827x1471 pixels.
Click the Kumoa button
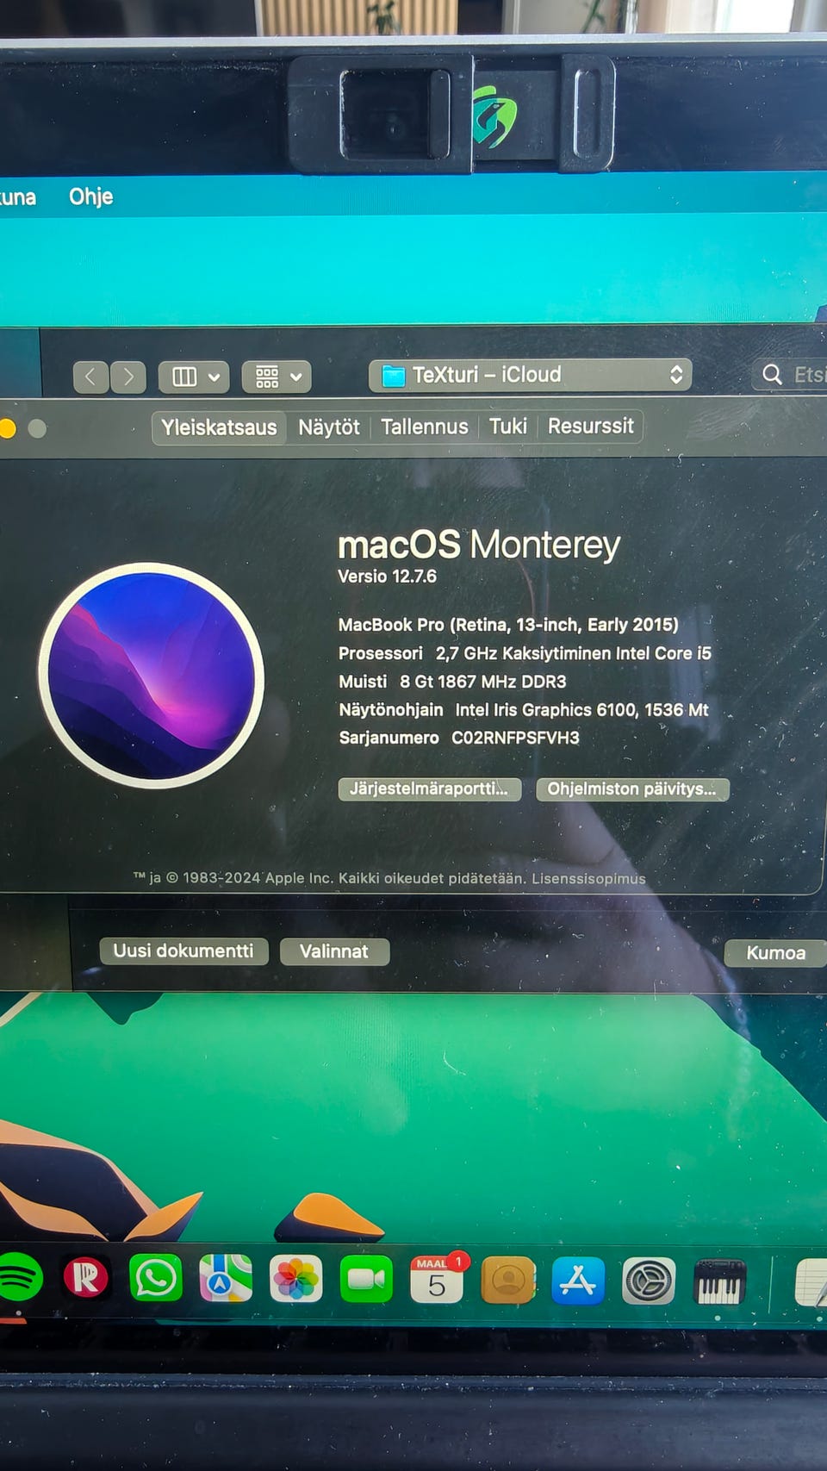(775, 953)
